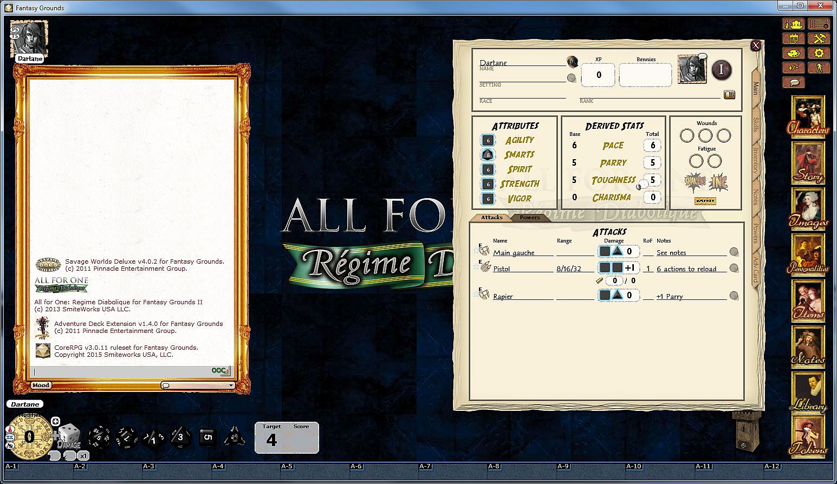Screen dimensions: 837x484
Task: Toggle the first Wounds circle
Action: coord(687,135)
